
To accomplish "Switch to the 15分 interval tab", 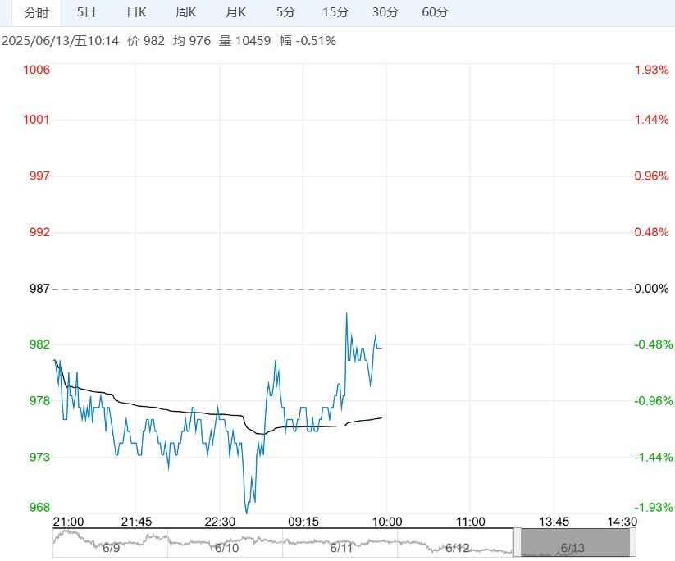I will (x=335, y=12).
